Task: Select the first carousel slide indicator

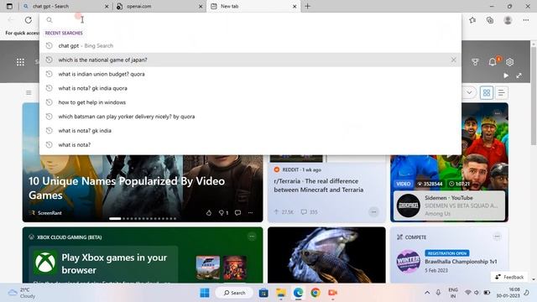Action: [115, 218]
